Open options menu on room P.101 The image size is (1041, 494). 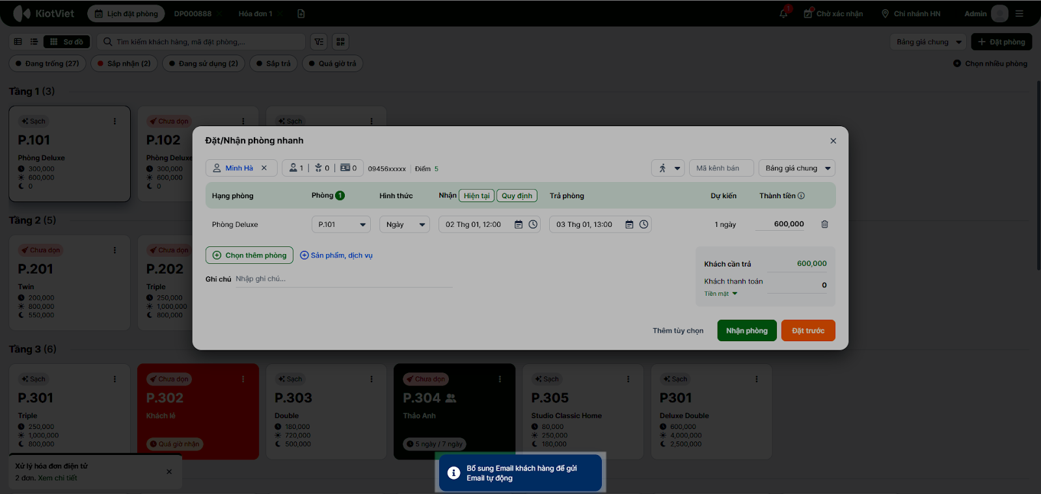115,122
